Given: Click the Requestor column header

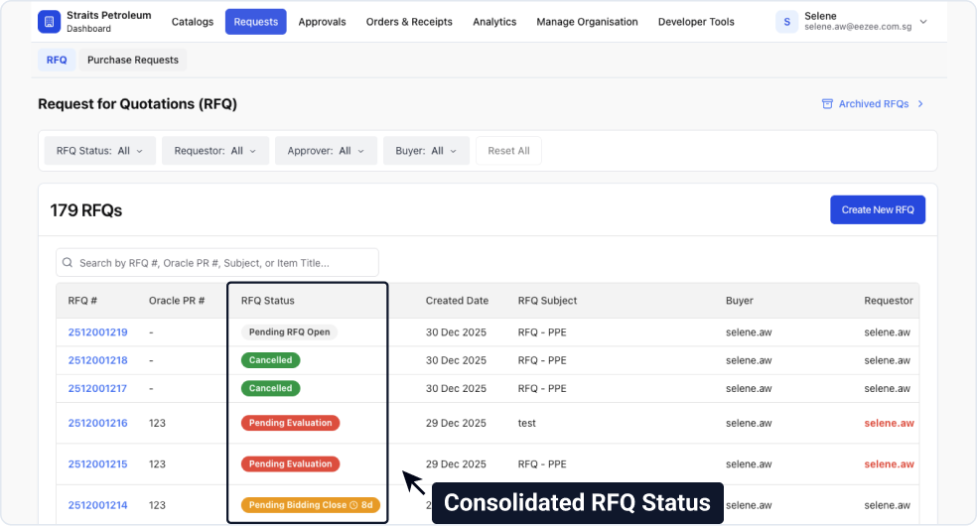Looking at the screenshot, I should (x=889, y=301).
